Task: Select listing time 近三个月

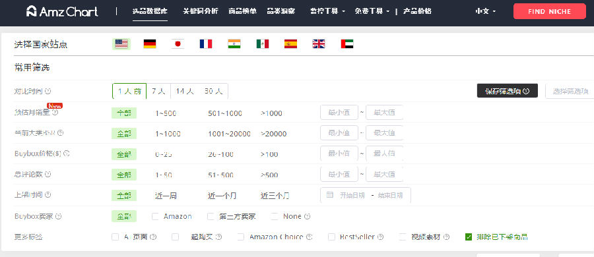Action: pyautogui.click(x=275, y=196)
